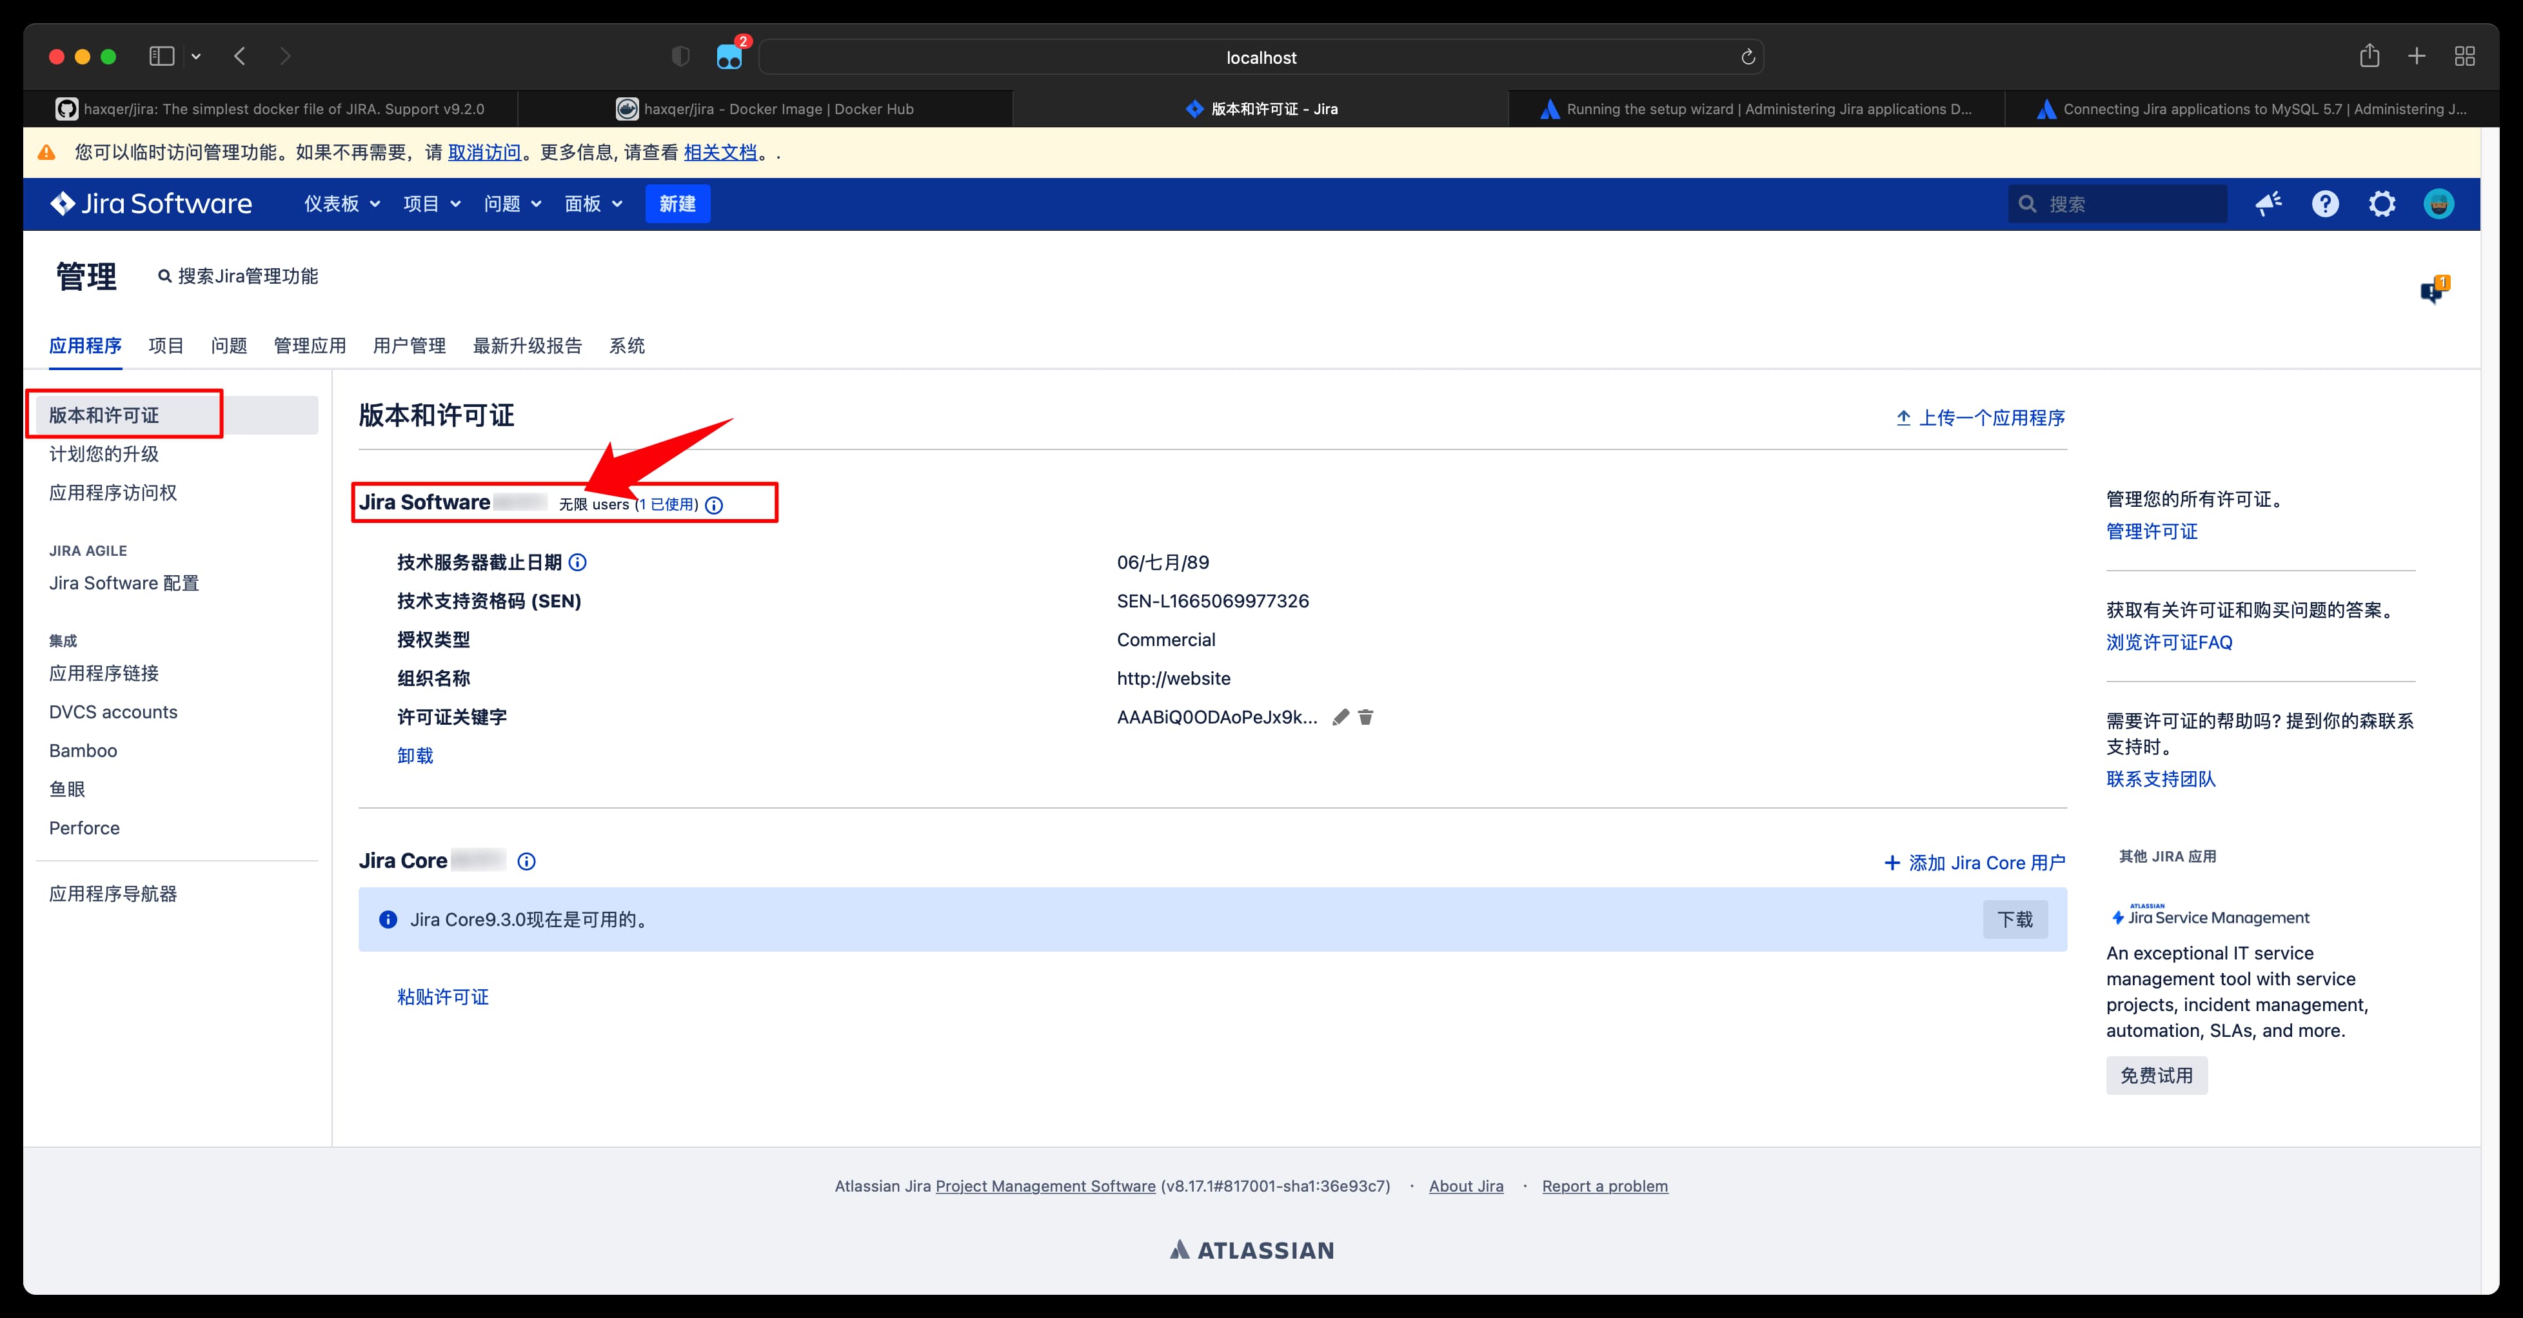Click the 取消访问 link in banner

click(484, 153)
